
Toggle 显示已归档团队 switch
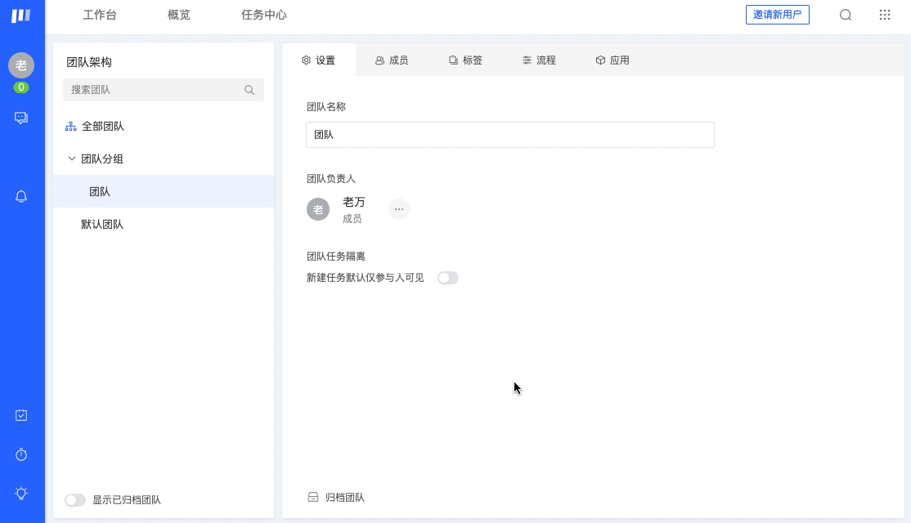(75, 500)
